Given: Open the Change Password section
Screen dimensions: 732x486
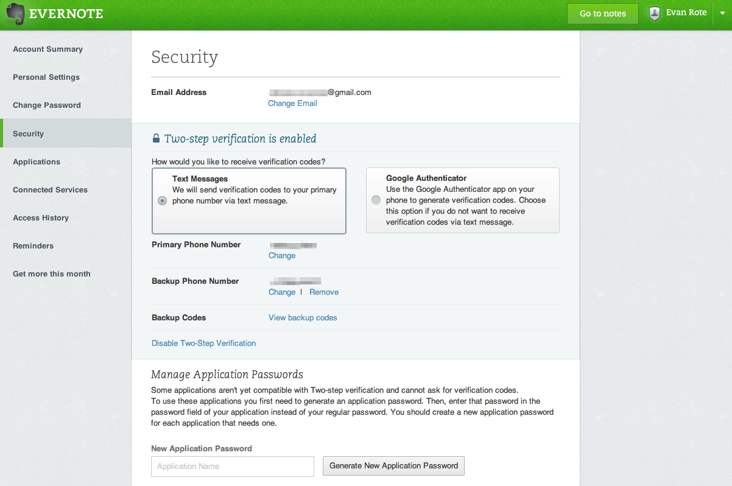Looking at the screenshot, I should (47, 105).
